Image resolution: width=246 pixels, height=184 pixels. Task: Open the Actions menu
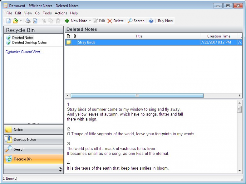coord(61,13)
